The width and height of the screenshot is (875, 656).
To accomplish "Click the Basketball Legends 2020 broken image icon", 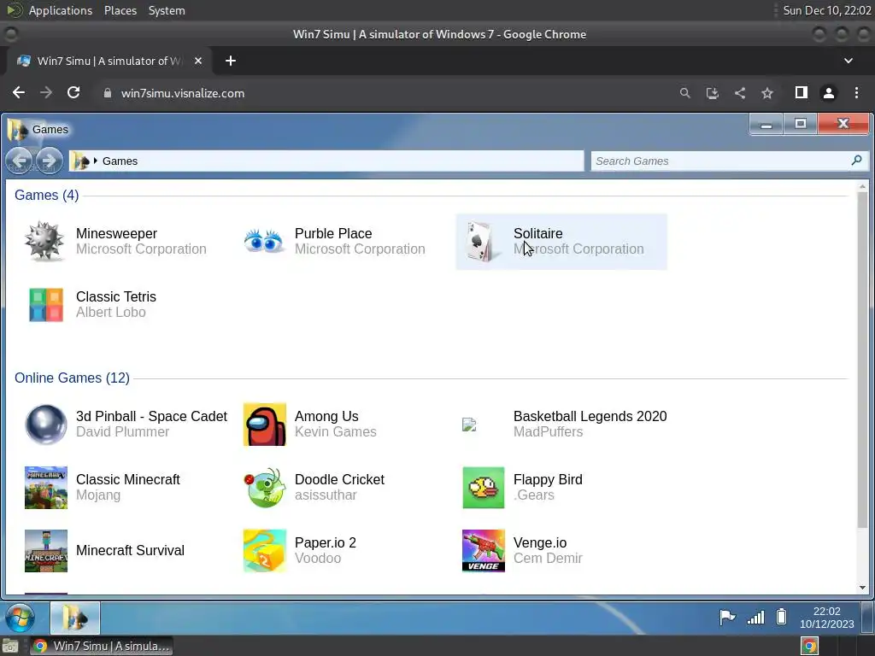I will pyautogui.click(x=469, y=425).
